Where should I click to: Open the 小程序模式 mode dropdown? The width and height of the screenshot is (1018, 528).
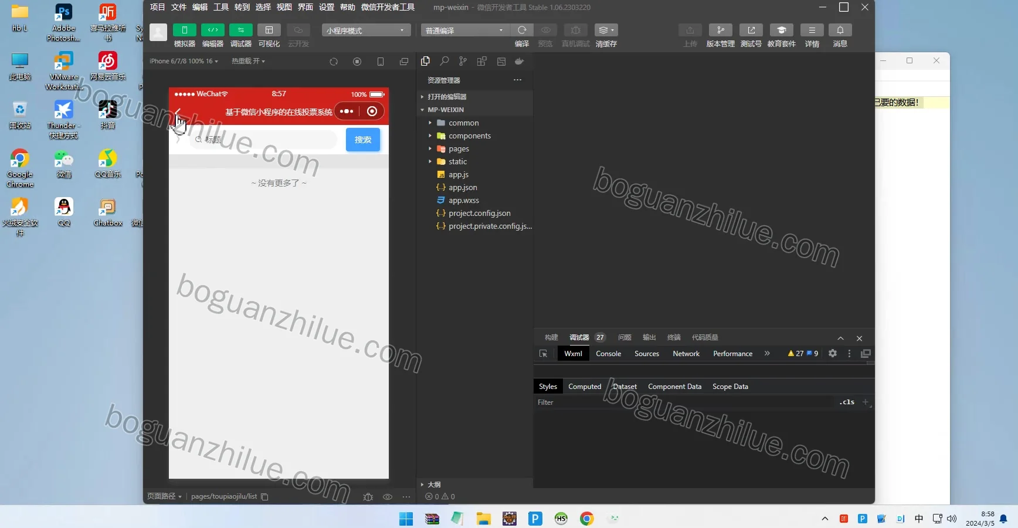(366, 31)
